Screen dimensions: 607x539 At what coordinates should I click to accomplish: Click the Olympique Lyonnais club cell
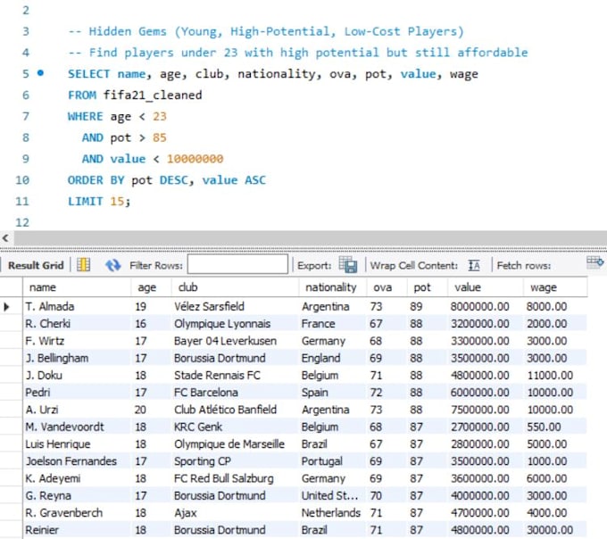pos(235,323)
